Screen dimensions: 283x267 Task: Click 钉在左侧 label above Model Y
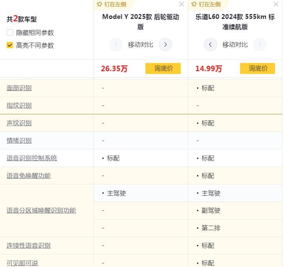(115, 5)
